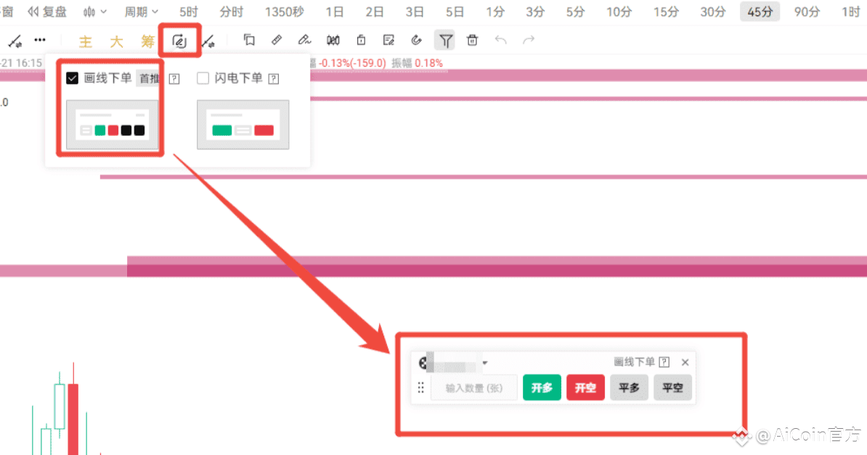
Task: Click the magnet snap tool icon
Action: (416, 40)
